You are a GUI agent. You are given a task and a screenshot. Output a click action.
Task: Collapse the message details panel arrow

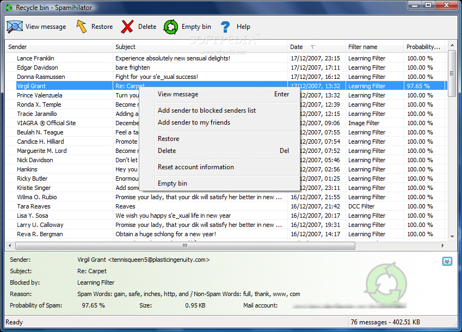(x=447, y=261)
